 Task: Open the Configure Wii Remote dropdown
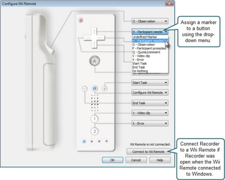(150, 92)
